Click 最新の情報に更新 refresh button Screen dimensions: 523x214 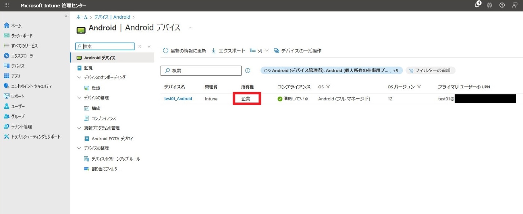(184, 51)
